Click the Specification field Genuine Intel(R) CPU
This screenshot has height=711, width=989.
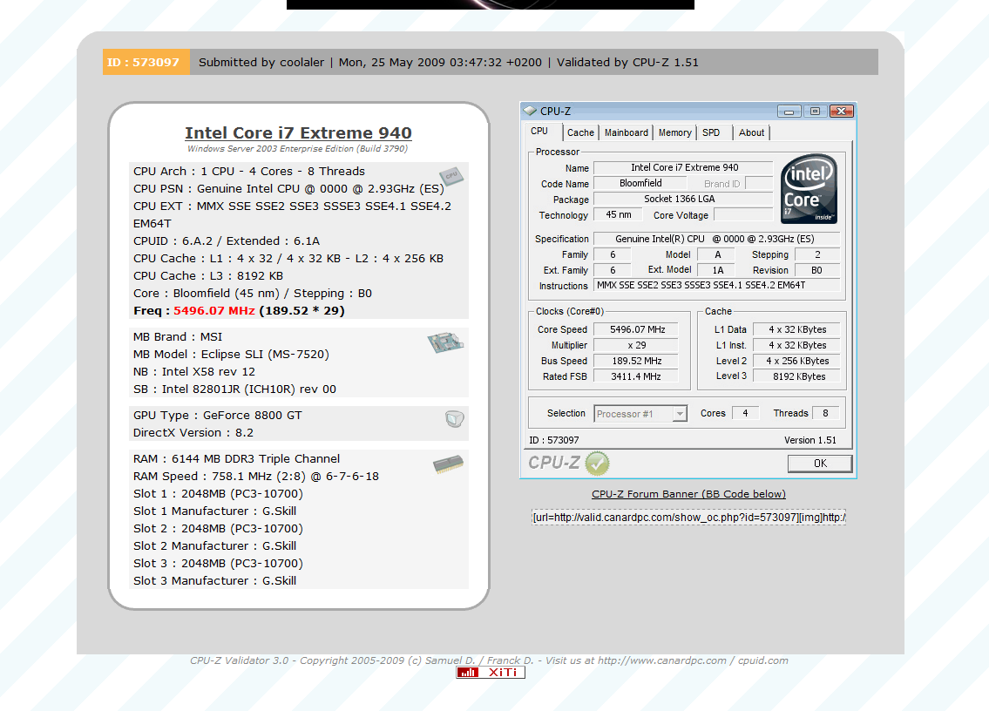(x=717, y=239)
